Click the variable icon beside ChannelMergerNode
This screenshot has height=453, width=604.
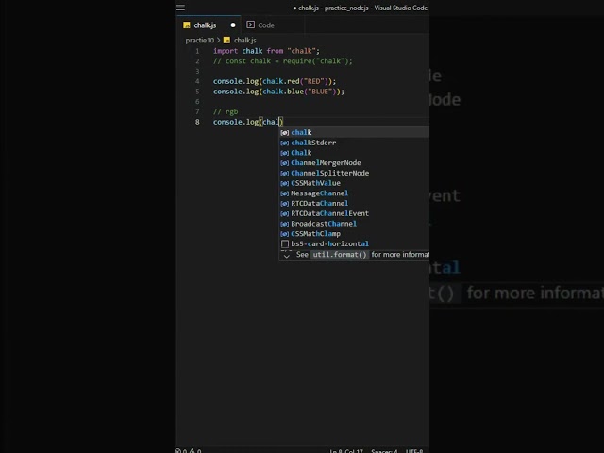pyautogui.click(x=285, y=163)
